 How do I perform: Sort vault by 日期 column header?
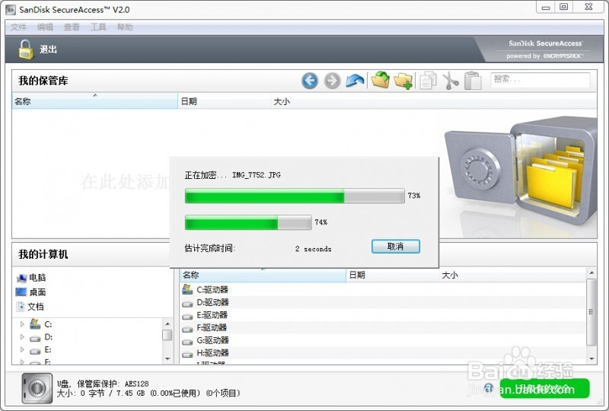(x=224, y=101)
